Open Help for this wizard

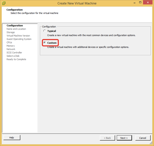click(12, 137)
